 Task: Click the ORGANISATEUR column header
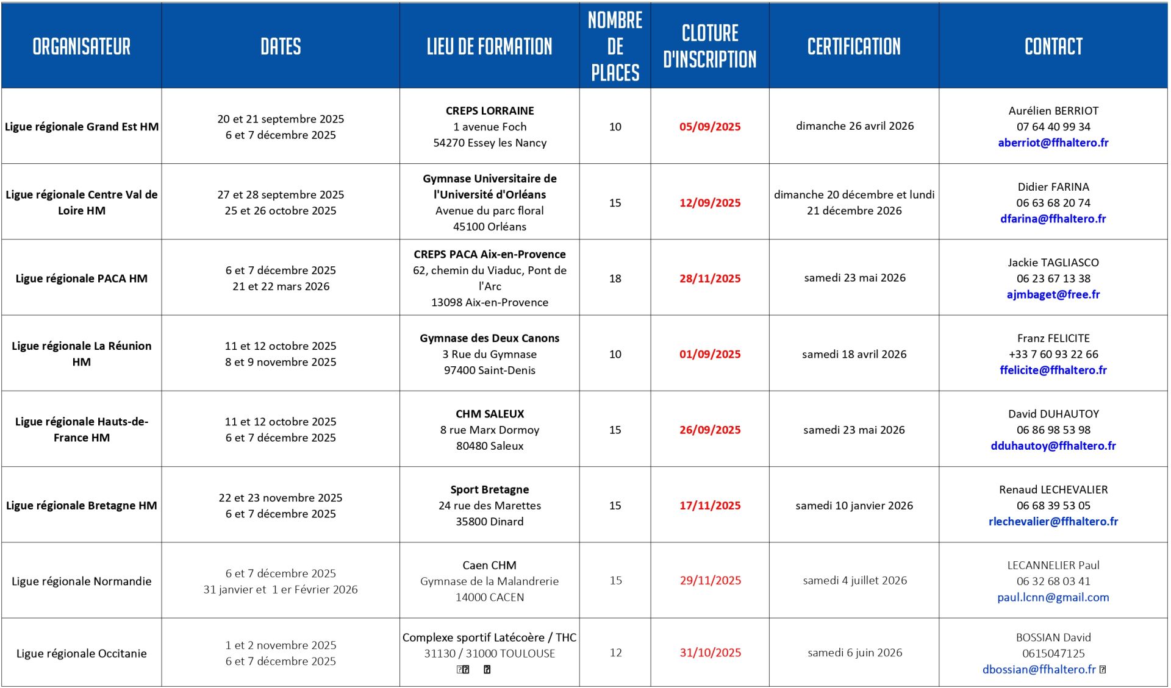click(82, 46)
